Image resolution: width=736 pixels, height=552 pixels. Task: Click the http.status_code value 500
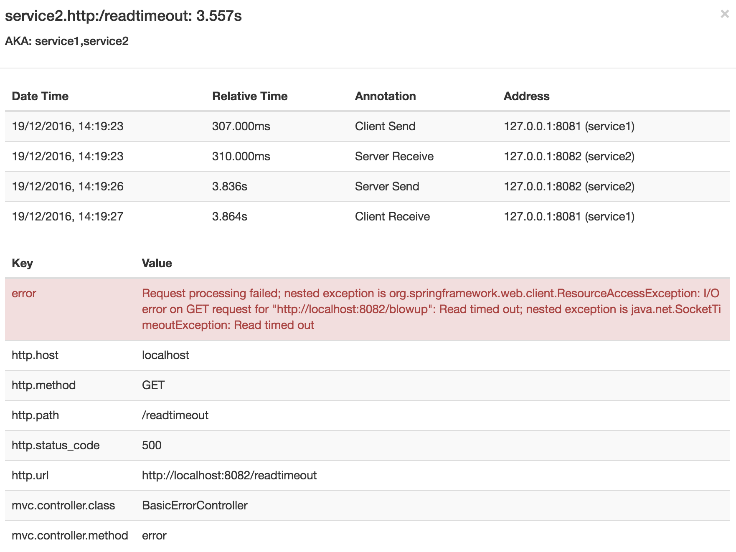[x=152, y=446]
